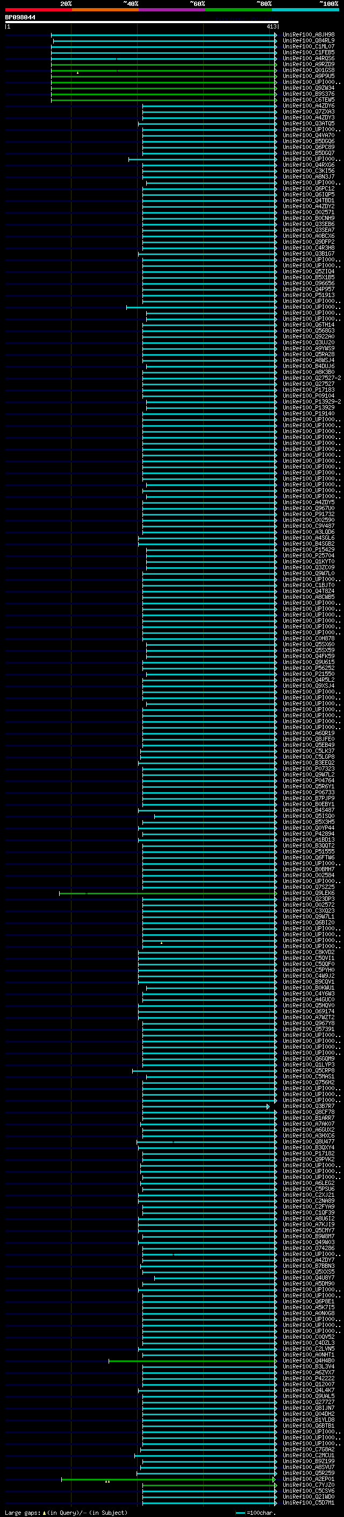The width and height of the screenshot is (344, 1517).
Task: Select the UniRef100_Q6IQP5 label
Action: click(x=308, y=194)
